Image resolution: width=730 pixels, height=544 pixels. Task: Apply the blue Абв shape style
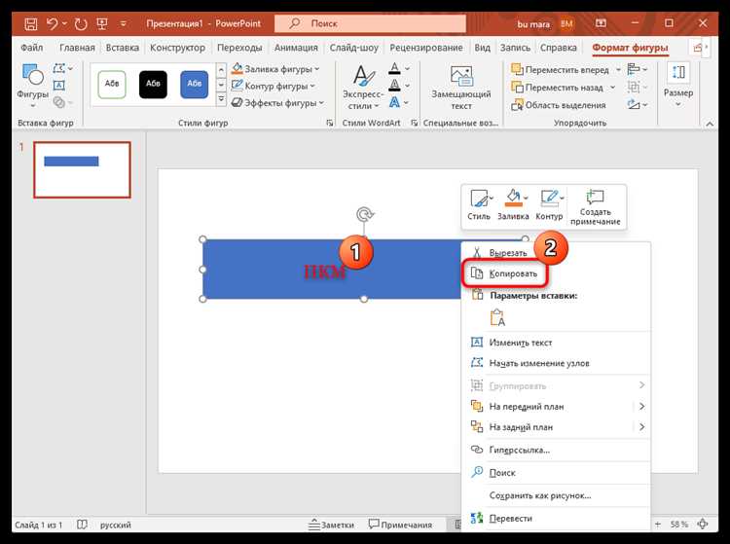pyautogui.click(x=194, y=85)
